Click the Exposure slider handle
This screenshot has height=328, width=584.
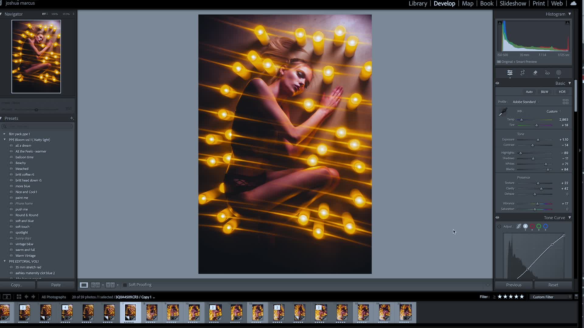538,140
